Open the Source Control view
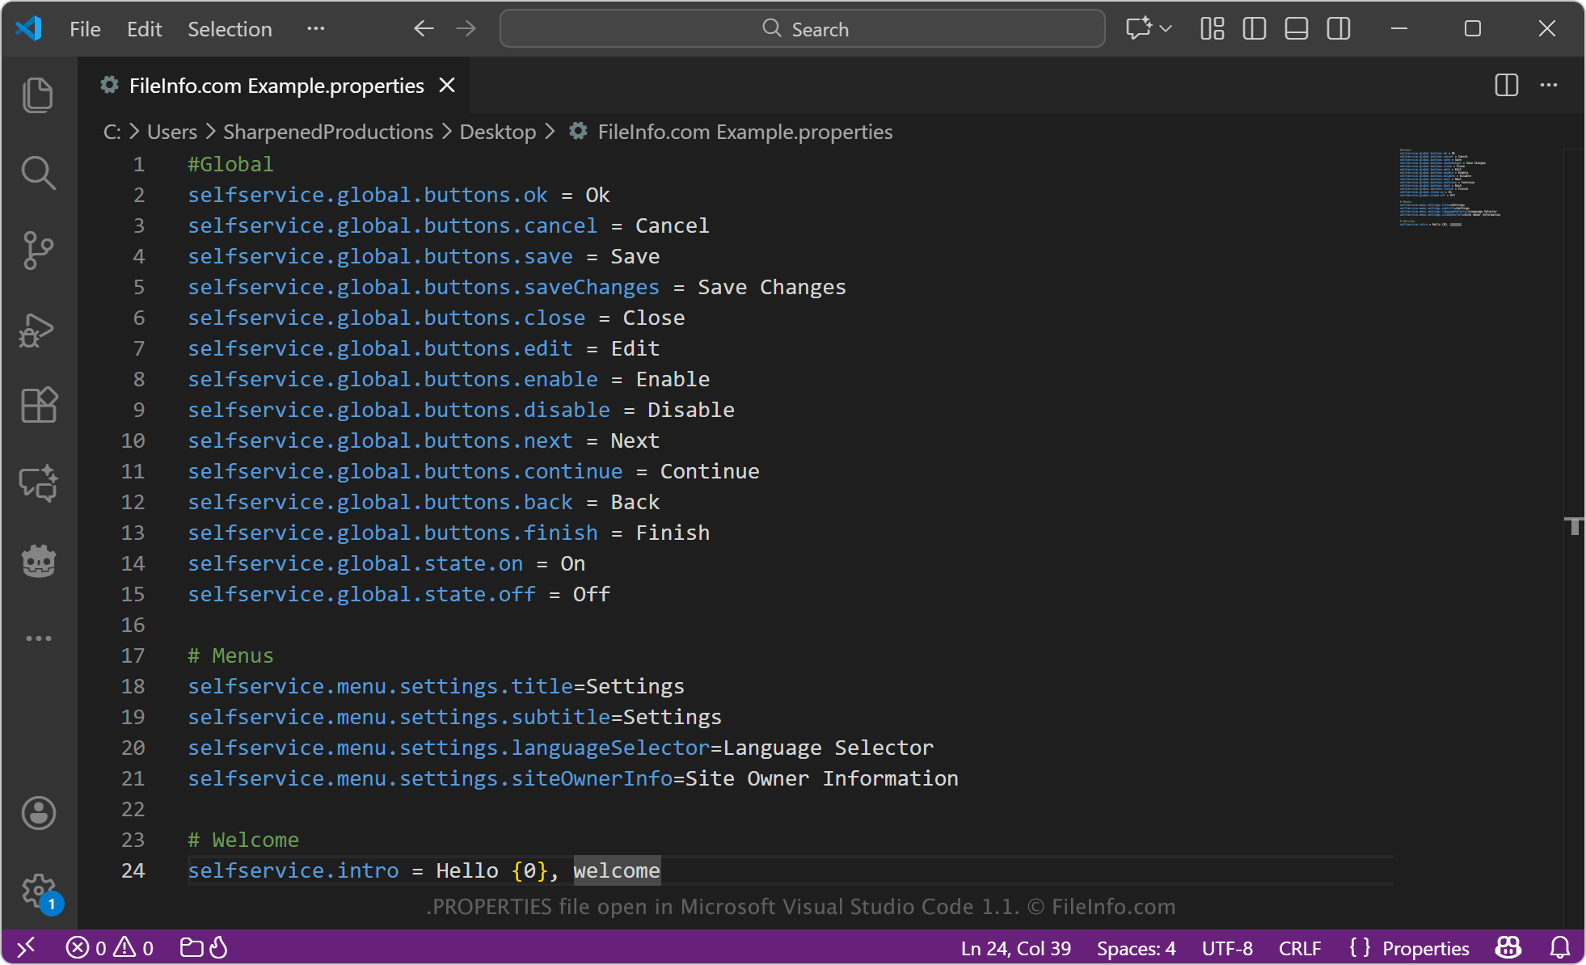Viewport: 1586px width, 965px height. coord(38,251)
